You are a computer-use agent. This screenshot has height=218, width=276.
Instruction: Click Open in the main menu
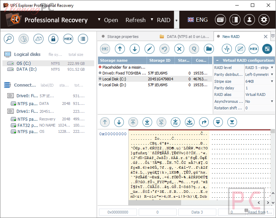coord(111,20)
